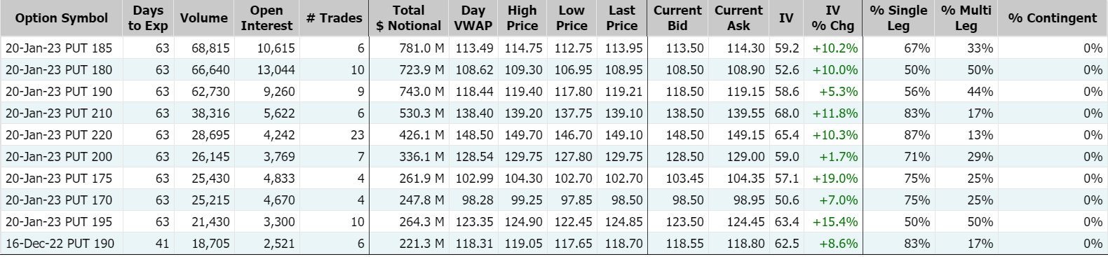Click the Days to Exp column header
Image resolution: width=1108 pixels, height=257 pixels.
(x=148, y=18)
